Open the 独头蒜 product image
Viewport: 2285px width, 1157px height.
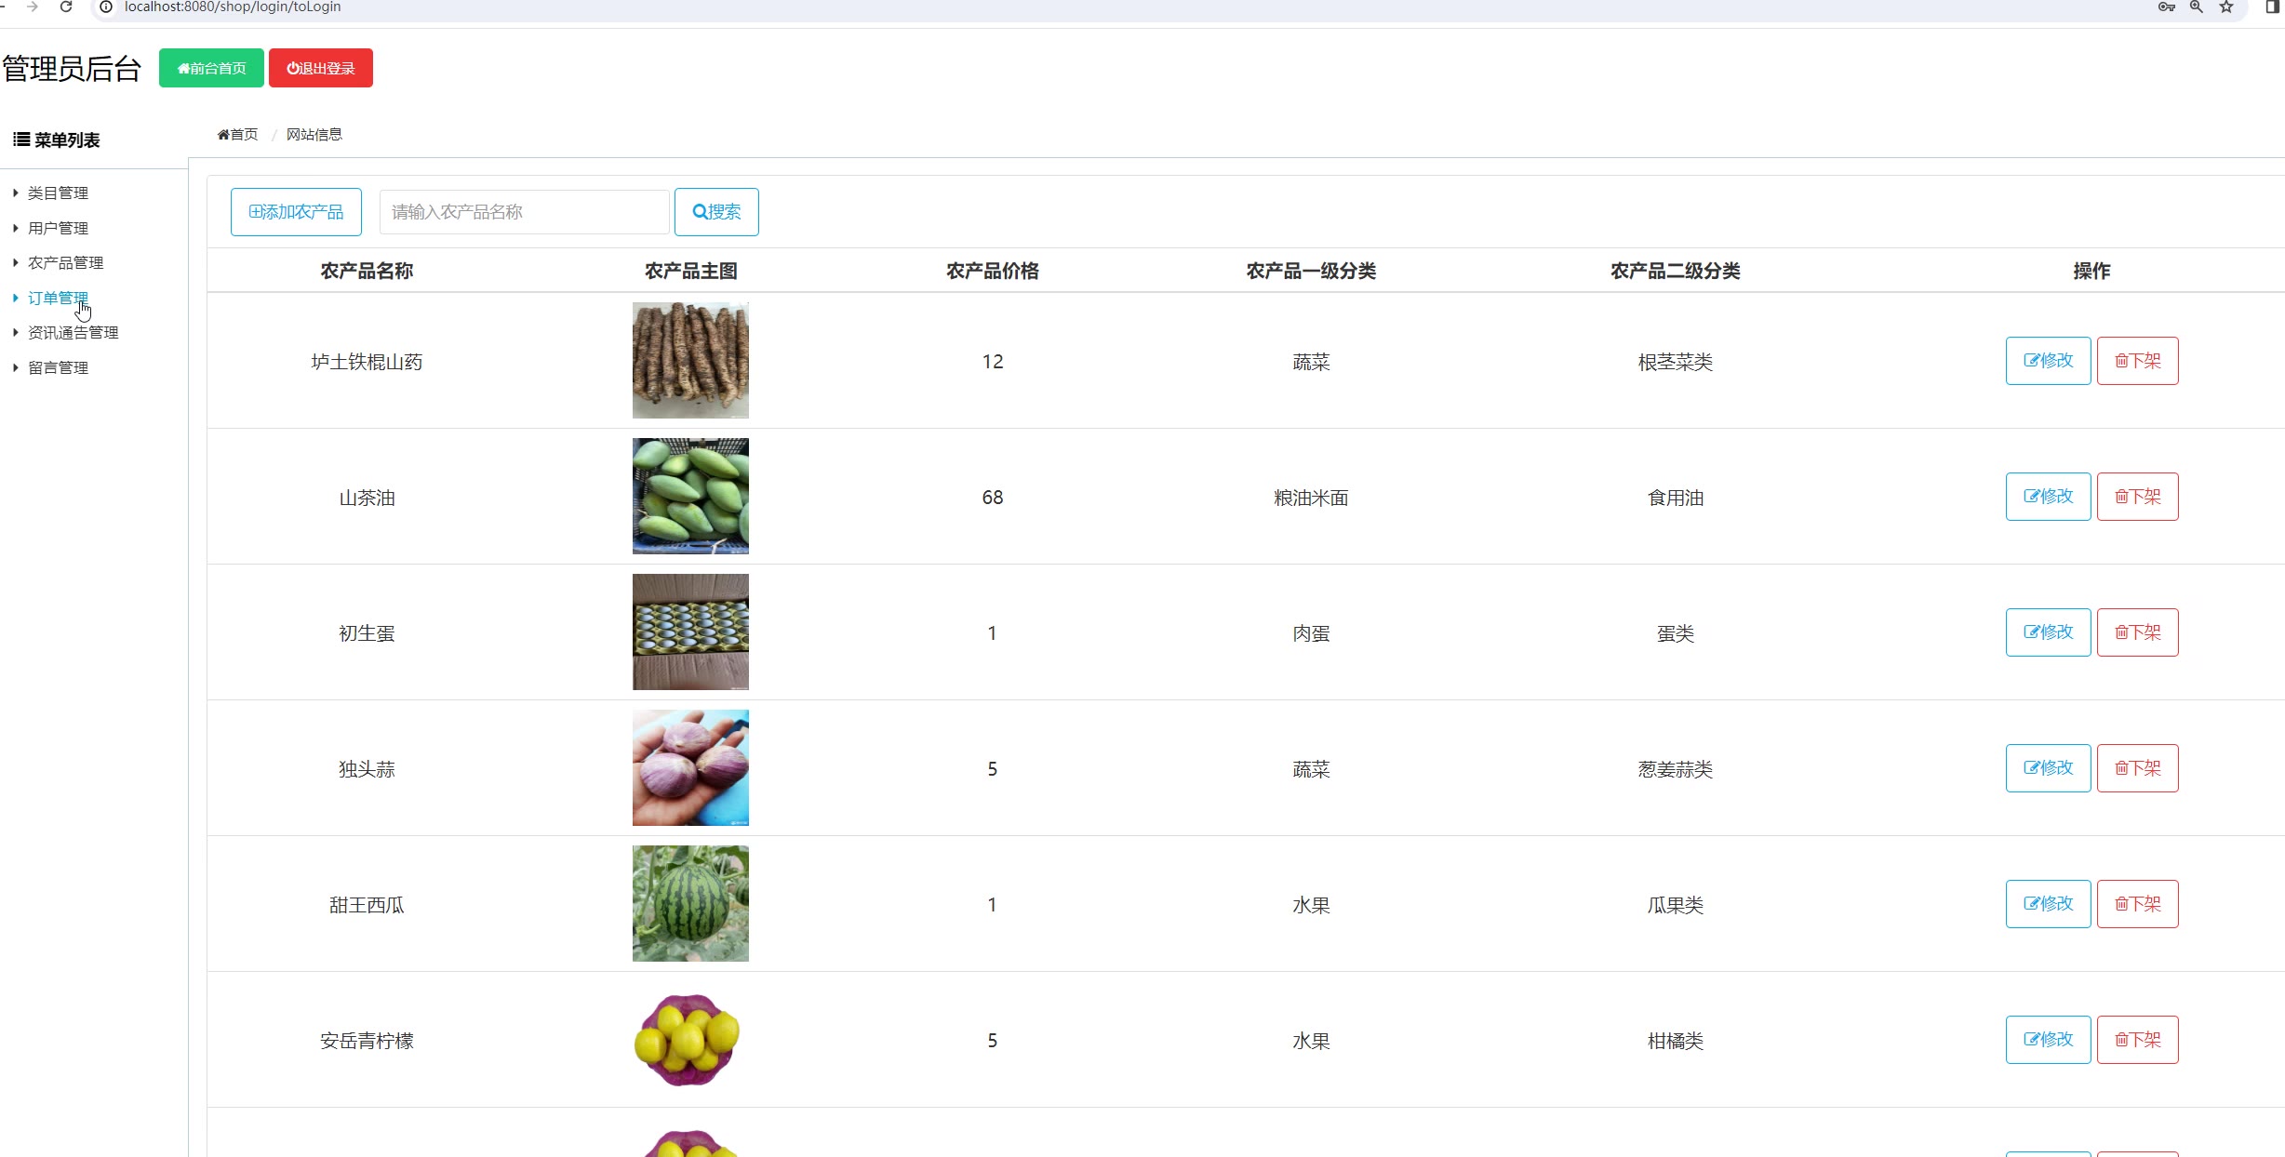[x=690, y=767]
